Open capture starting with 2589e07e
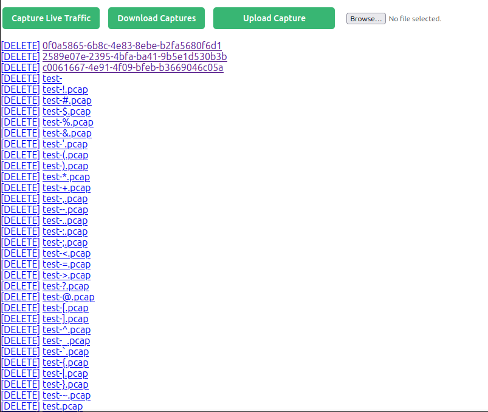 134,56
